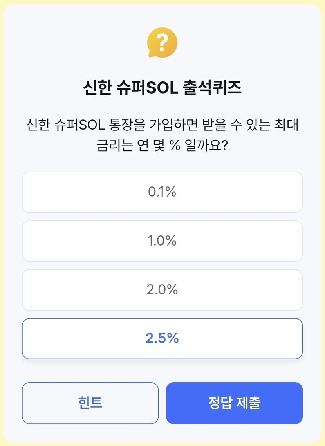This screenshot has height=446, width=325.
Task: Mark one percent as the maximum rate
Action: click(x=162, y=241)
